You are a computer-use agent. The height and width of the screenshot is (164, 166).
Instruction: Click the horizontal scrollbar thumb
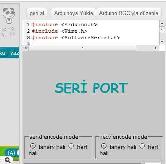coord(82,48)
